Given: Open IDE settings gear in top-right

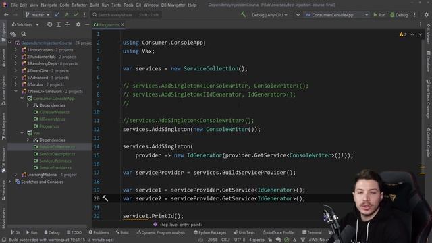Looking at the screenshot, I should (426, 15).
